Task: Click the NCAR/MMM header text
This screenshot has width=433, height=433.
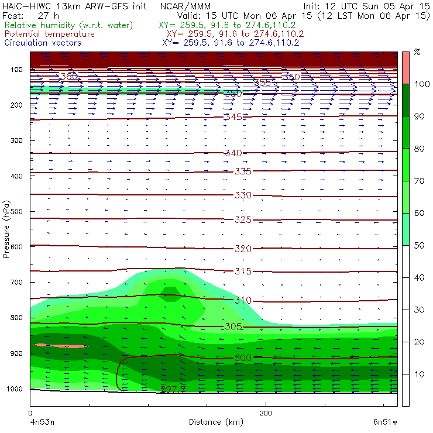Action: (185, 6)
